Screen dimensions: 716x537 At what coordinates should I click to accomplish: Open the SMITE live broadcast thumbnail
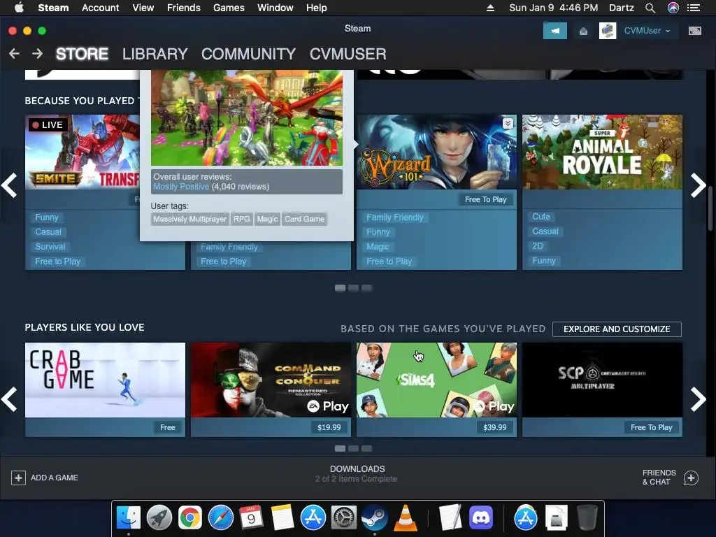pos(83,152)
